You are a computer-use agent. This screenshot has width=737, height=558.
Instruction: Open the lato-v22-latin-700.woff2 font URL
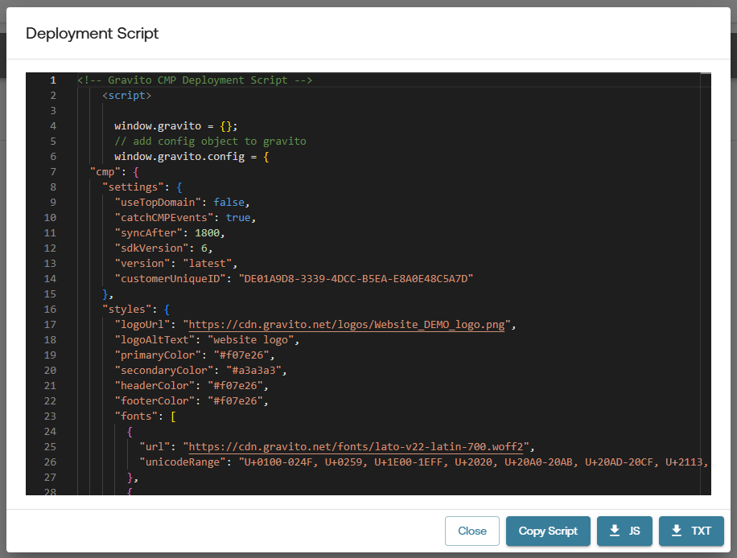click(x=356, y=447)
